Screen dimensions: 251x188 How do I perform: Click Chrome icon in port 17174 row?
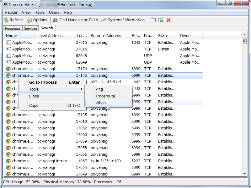pyautogui.click(x=8, y=69)
